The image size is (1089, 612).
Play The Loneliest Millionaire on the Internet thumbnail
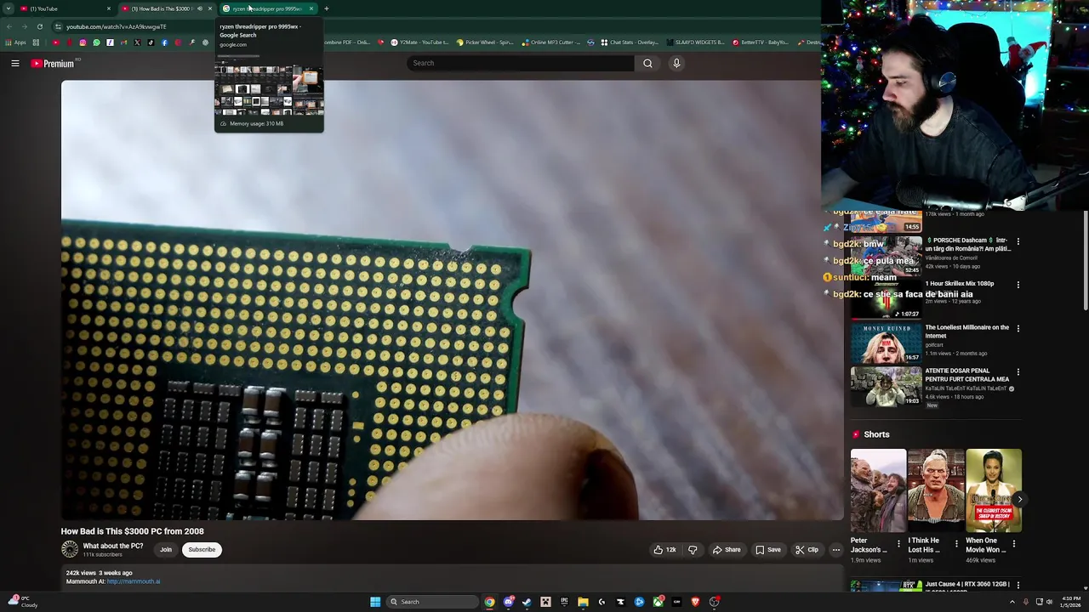[x=886, y=343]
